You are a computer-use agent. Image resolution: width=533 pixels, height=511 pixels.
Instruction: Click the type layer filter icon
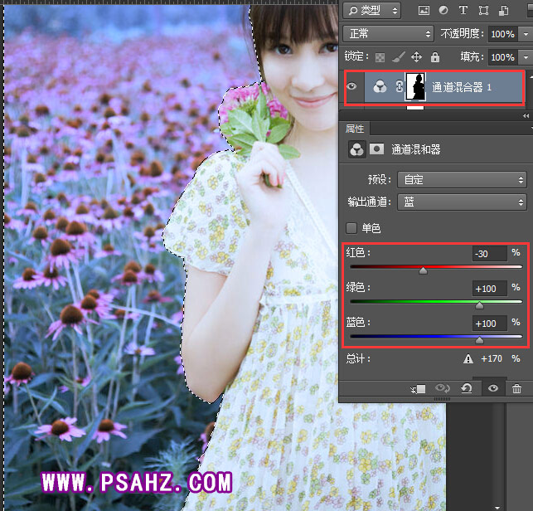pos(463,11)
